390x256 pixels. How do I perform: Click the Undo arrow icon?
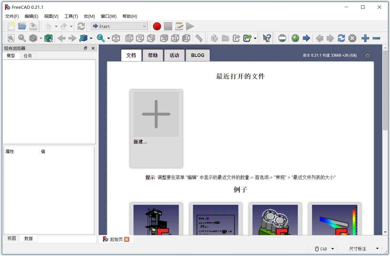[x=48, y=26]
